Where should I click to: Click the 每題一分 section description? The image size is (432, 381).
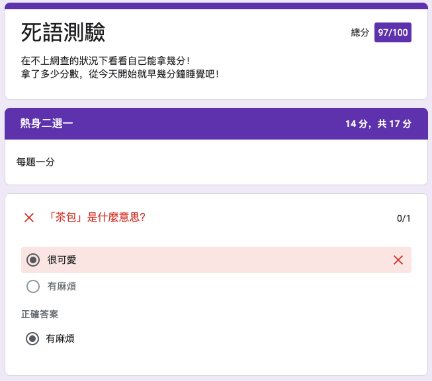36,161
